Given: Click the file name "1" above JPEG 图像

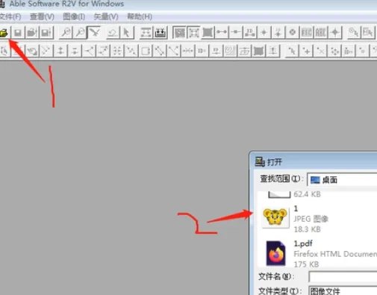Looking at the screenshot, I should tap(296, 208).
